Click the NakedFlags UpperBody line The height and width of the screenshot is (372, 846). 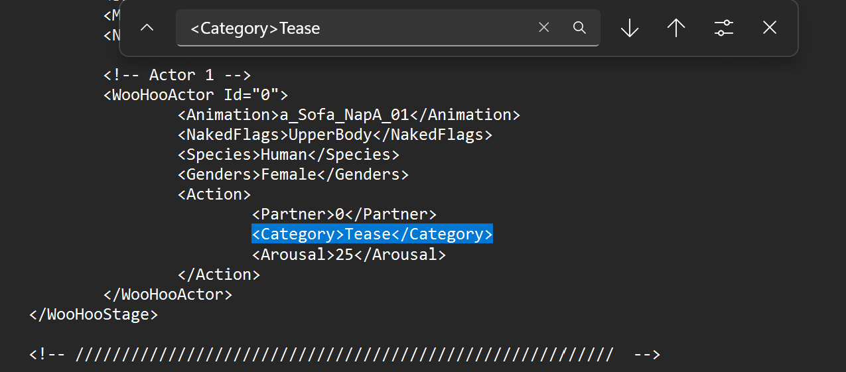(335, 135)
